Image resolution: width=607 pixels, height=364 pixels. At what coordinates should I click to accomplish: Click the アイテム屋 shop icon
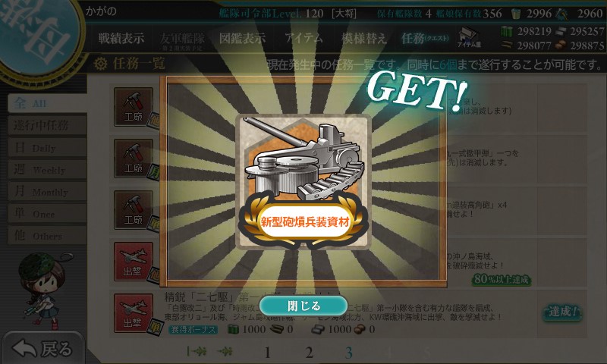coord(468,37)
